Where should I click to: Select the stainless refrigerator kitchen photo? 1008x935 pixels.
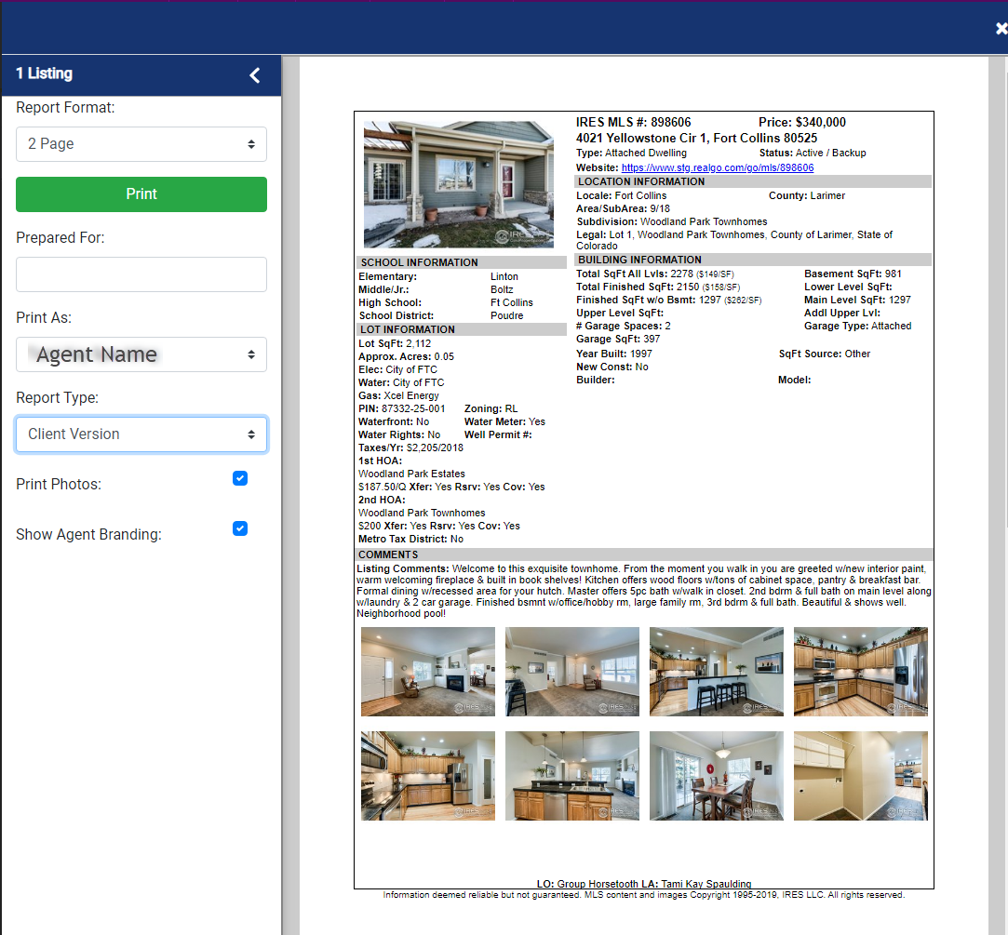[x=860, y=671]
